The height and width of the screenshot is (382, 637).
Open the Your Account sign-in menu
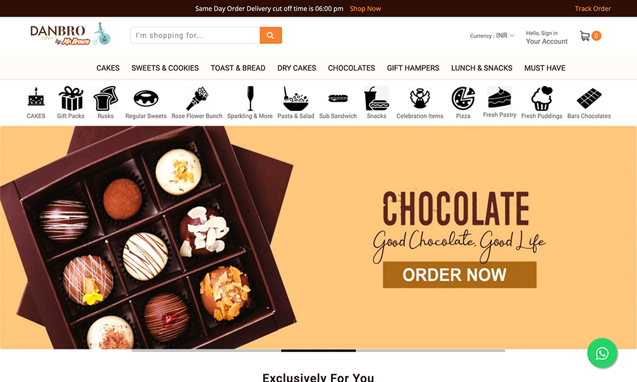click(547, 38)
